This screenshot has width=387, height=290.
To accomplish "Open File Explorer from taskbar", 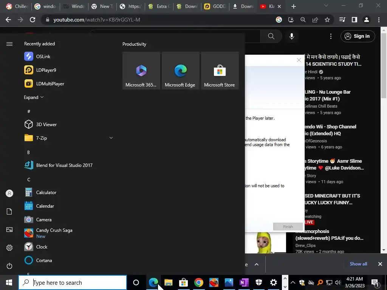I will (168, 282).
